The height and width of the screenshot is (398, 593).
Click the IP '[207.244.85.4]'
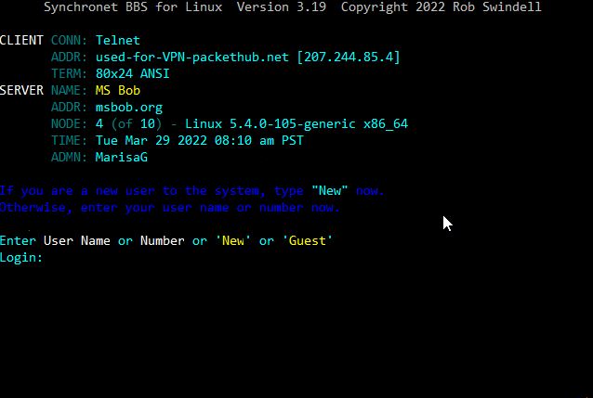click(349, 57)
